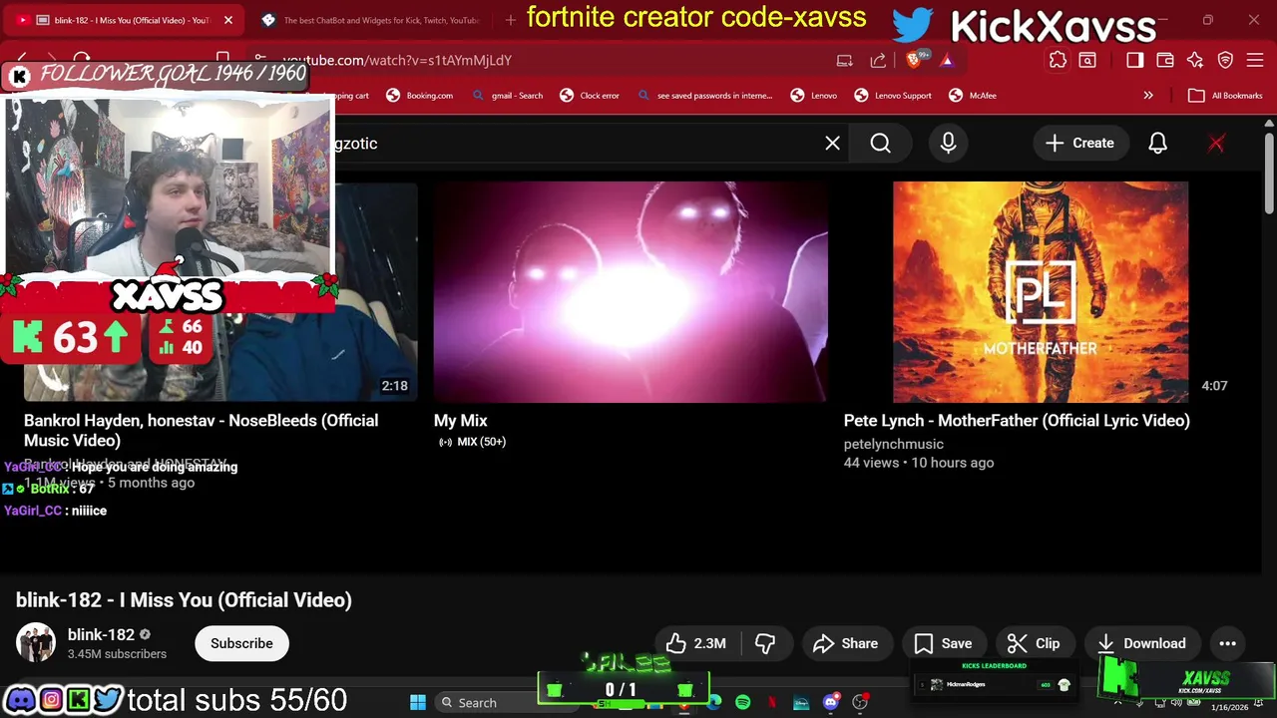Open the Lenovo bookmark
Image resolution: width=1277 pixels, height=718 pixels.
814,95
